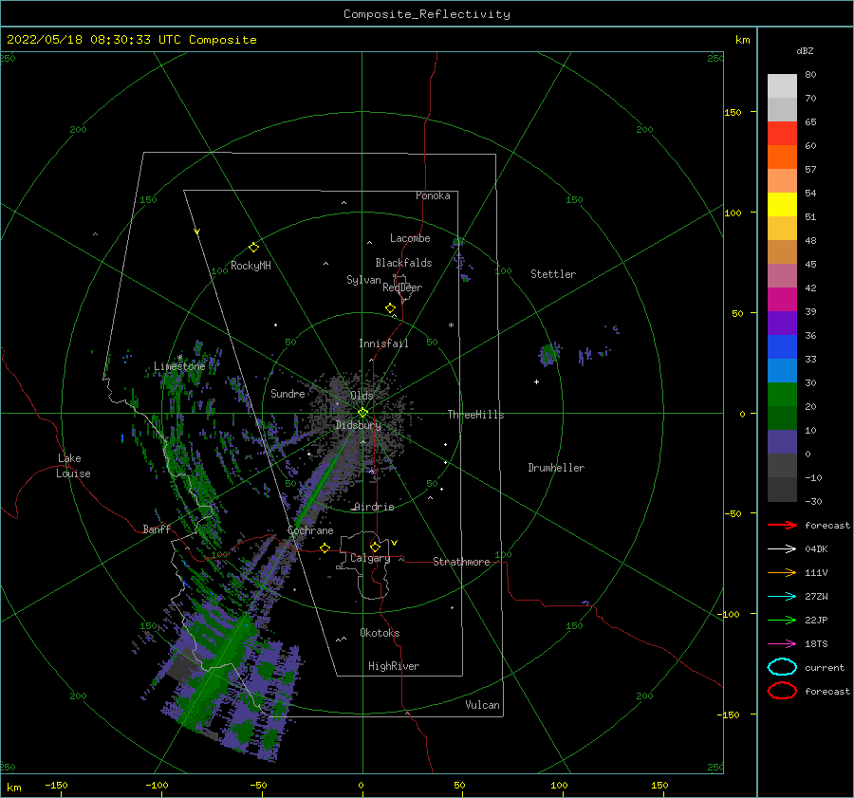Click the HighRiver label
The height and width of the screenshot is (798, 854).
tap(394, 666)
